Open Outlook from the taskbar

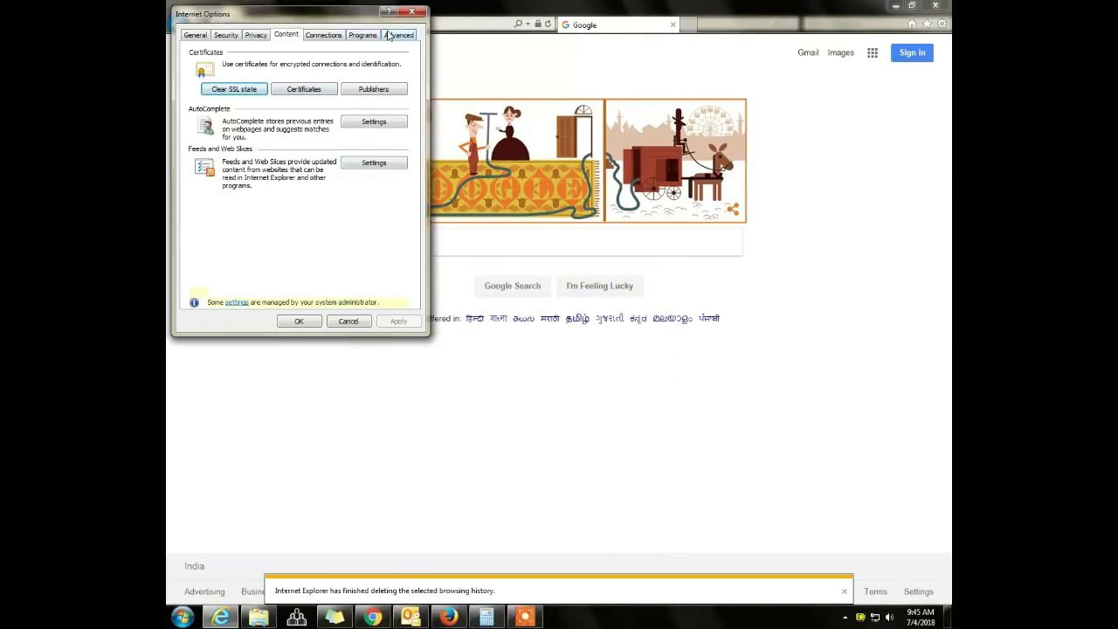[411, 618]
